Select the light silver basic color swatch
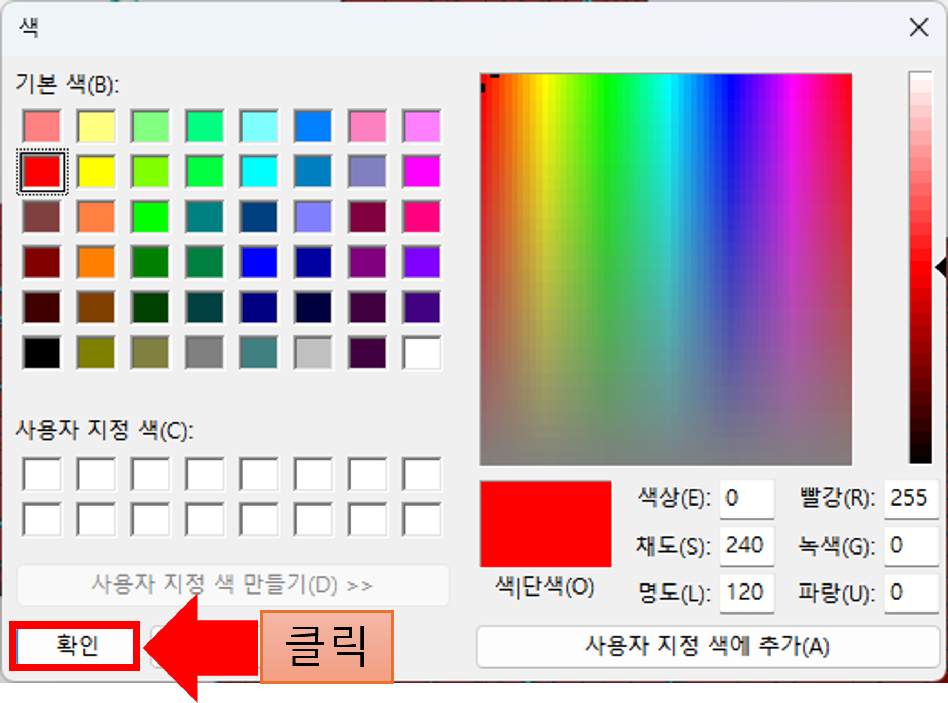 coord(313,353)
